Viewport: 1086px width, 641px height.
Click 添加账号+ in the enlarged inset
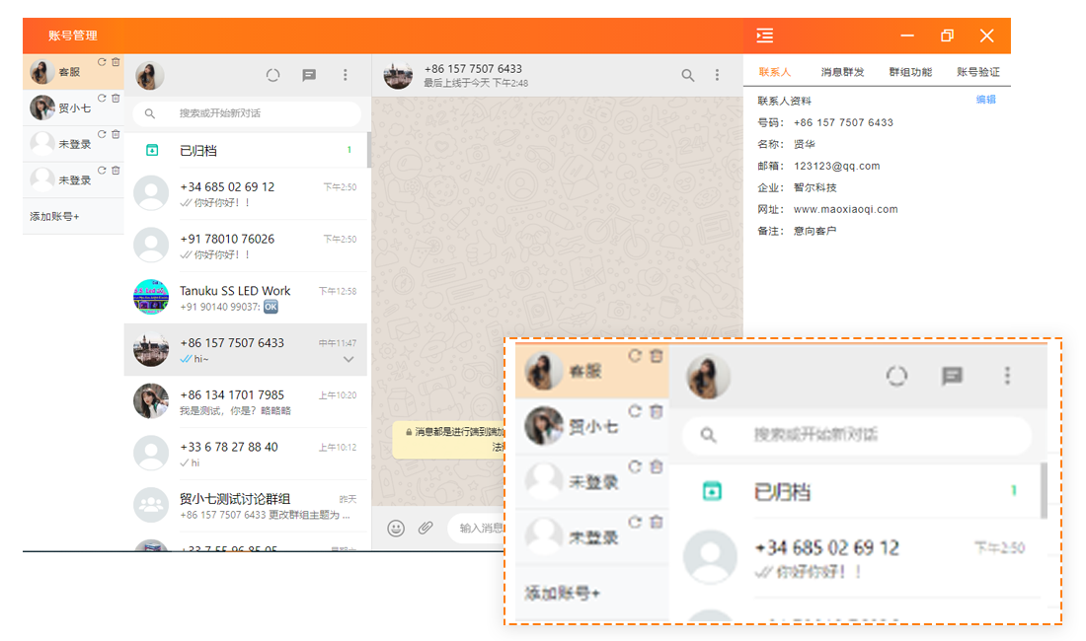click(563, 593)
